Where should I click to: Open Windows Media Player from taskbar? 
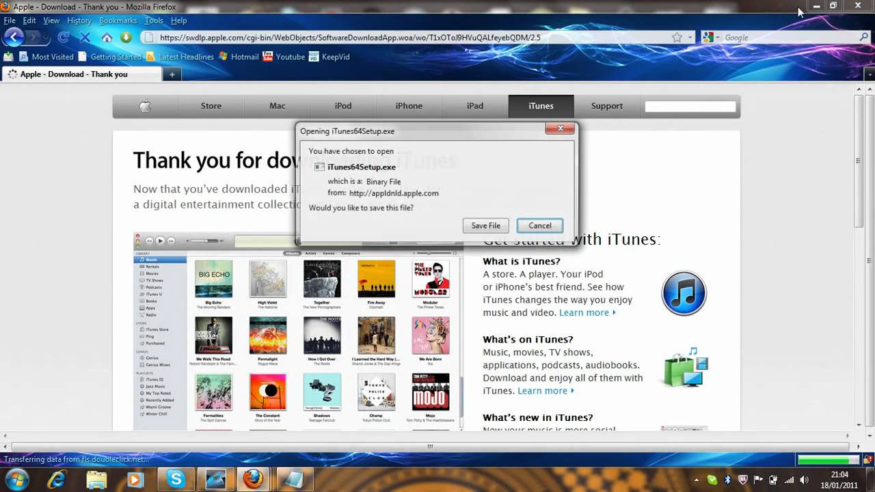135,479
